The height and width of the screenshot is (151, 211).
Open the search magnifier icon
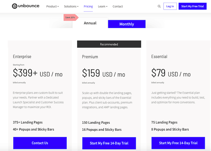point(159,6)
